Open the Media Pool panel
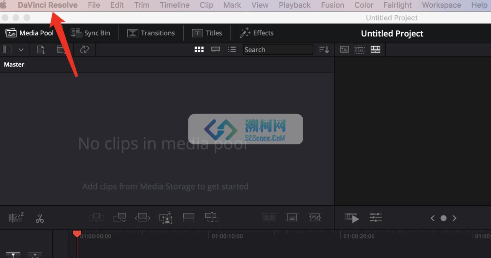This screenshot has width=491, height=258. click(29, 33)
